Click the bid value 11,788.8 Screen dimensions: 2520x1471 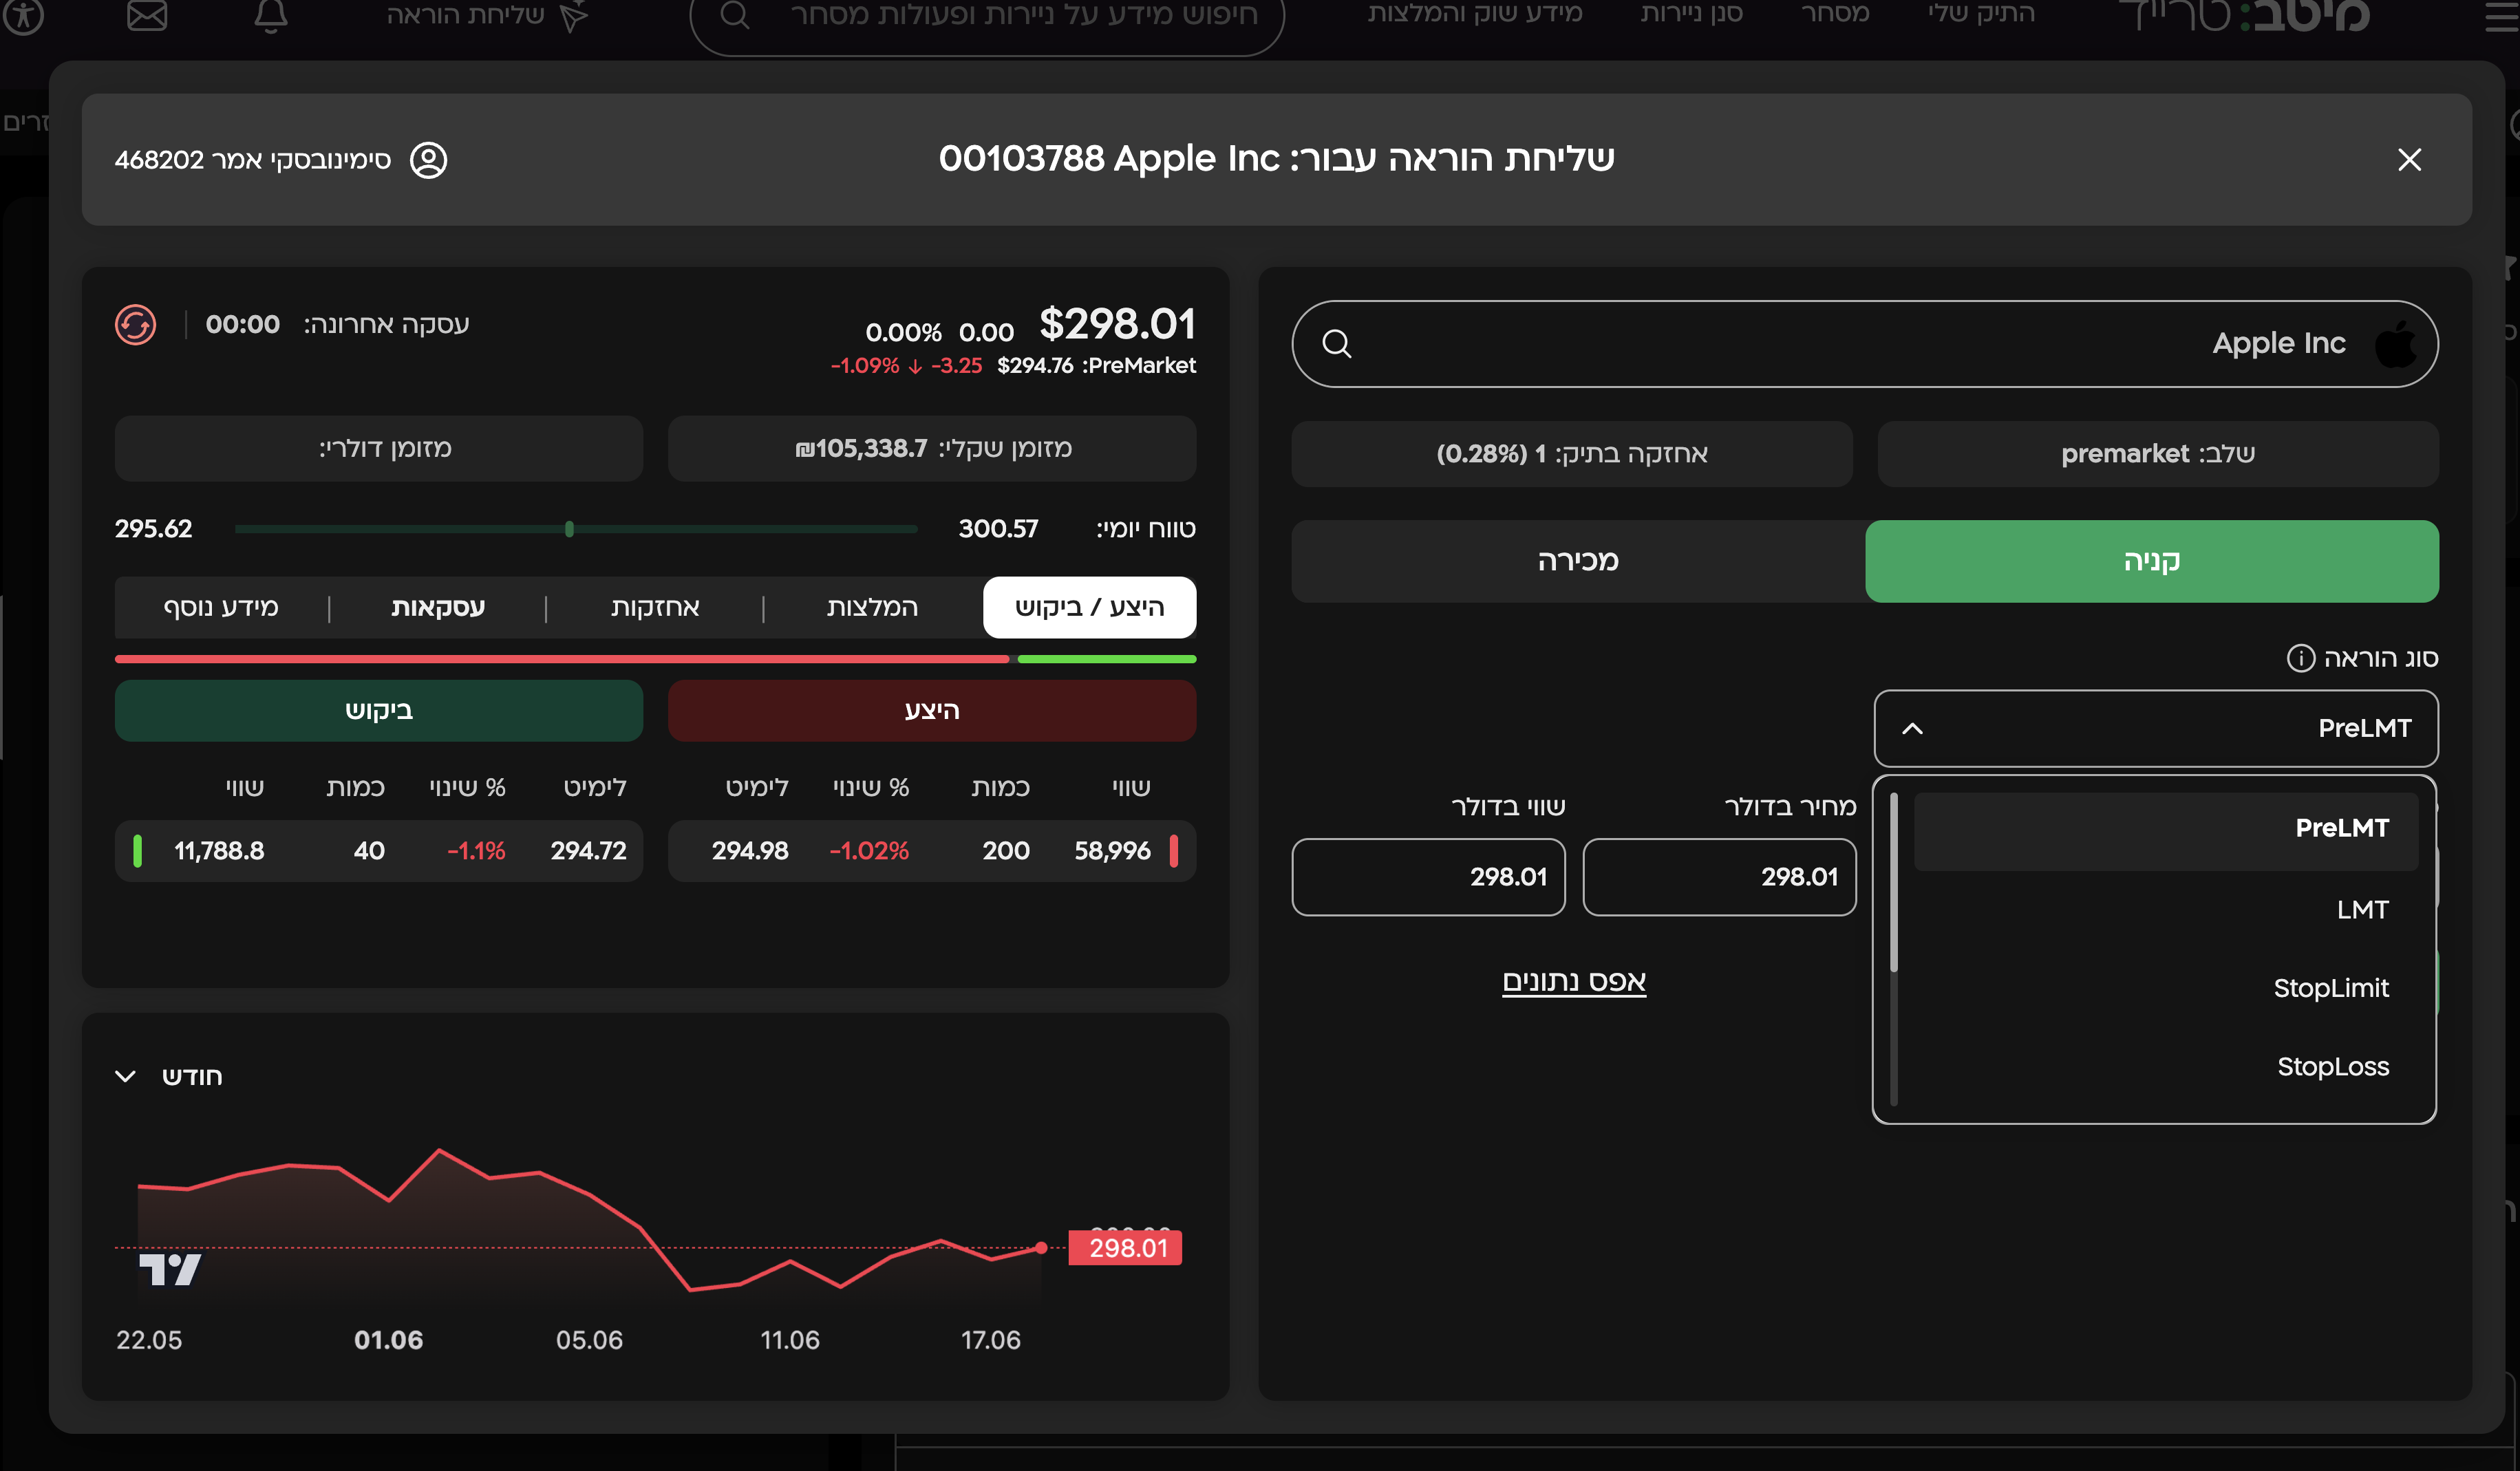coord(219,851)
